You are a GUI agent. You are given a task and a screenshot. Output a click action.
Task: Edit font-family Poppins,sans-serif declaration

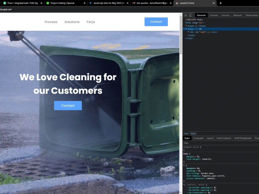click(205, 176)
